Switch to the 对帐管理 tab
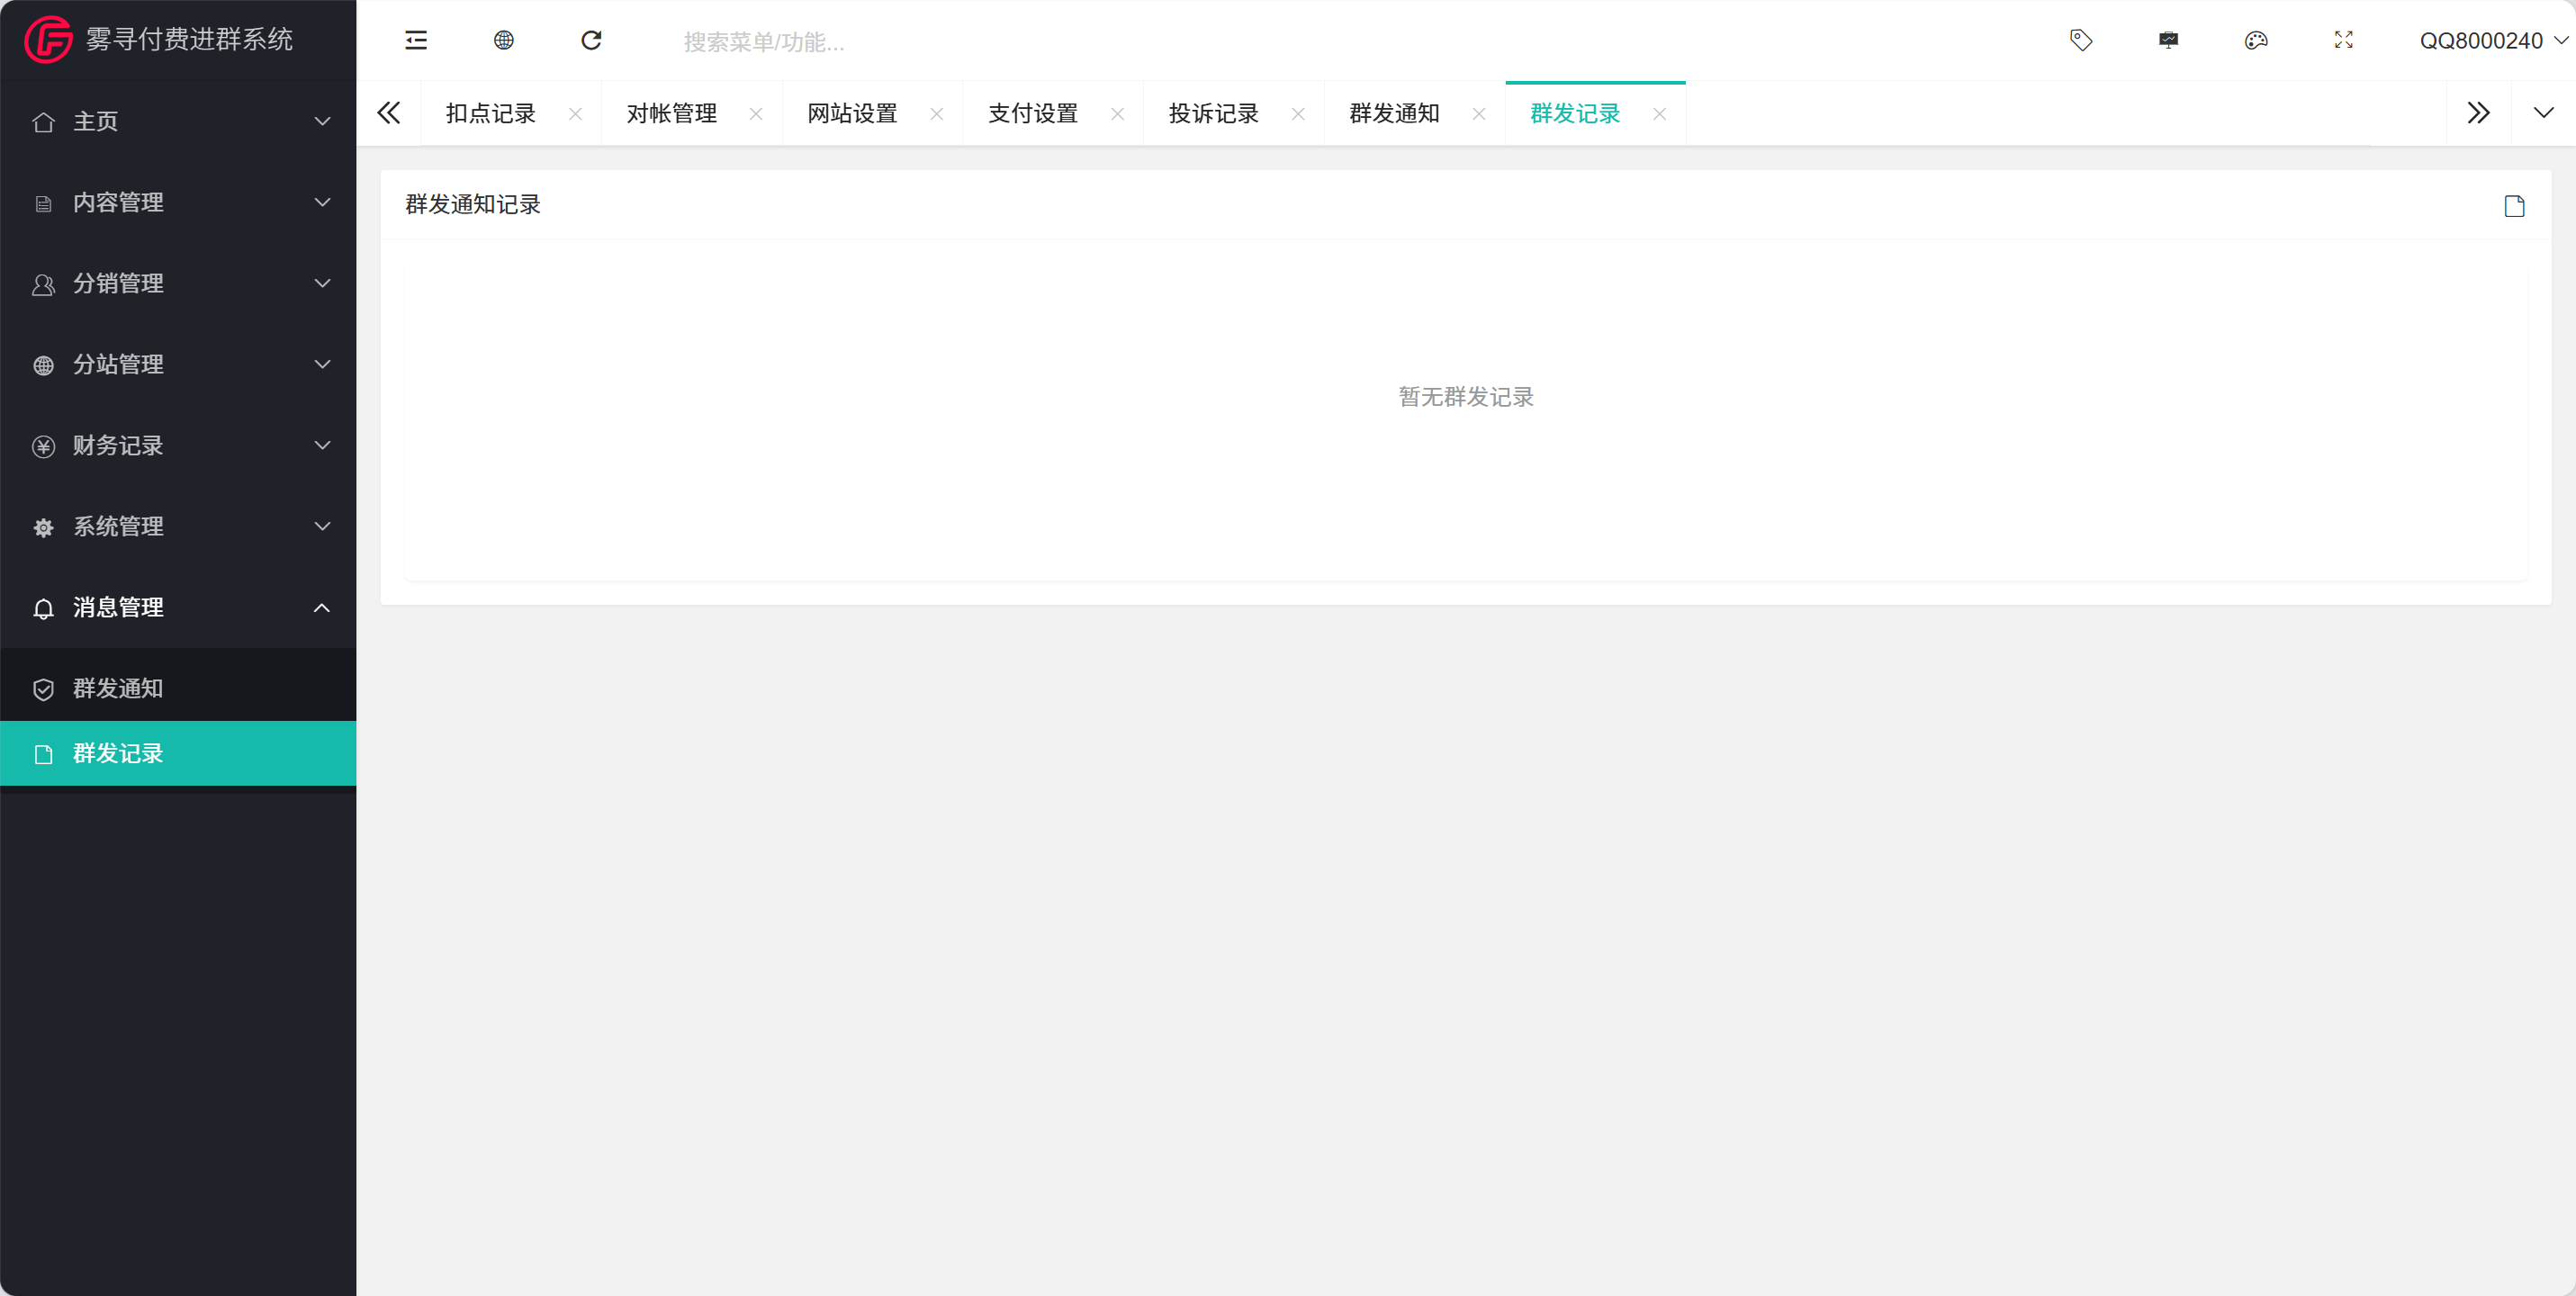 coord(672,114)
